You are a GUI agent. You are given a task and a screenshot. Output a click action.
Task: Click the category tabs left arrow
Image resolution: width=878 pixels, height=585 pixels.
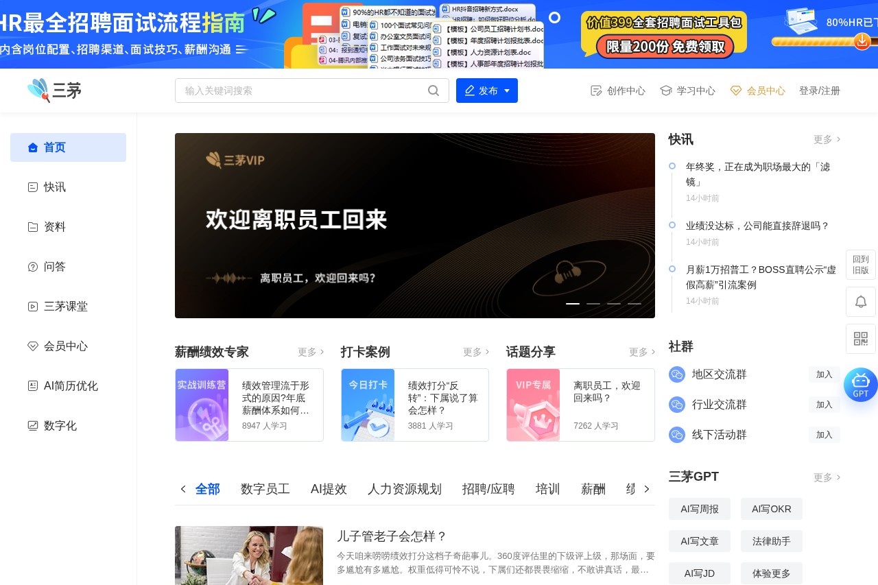(x=183, y=489)
